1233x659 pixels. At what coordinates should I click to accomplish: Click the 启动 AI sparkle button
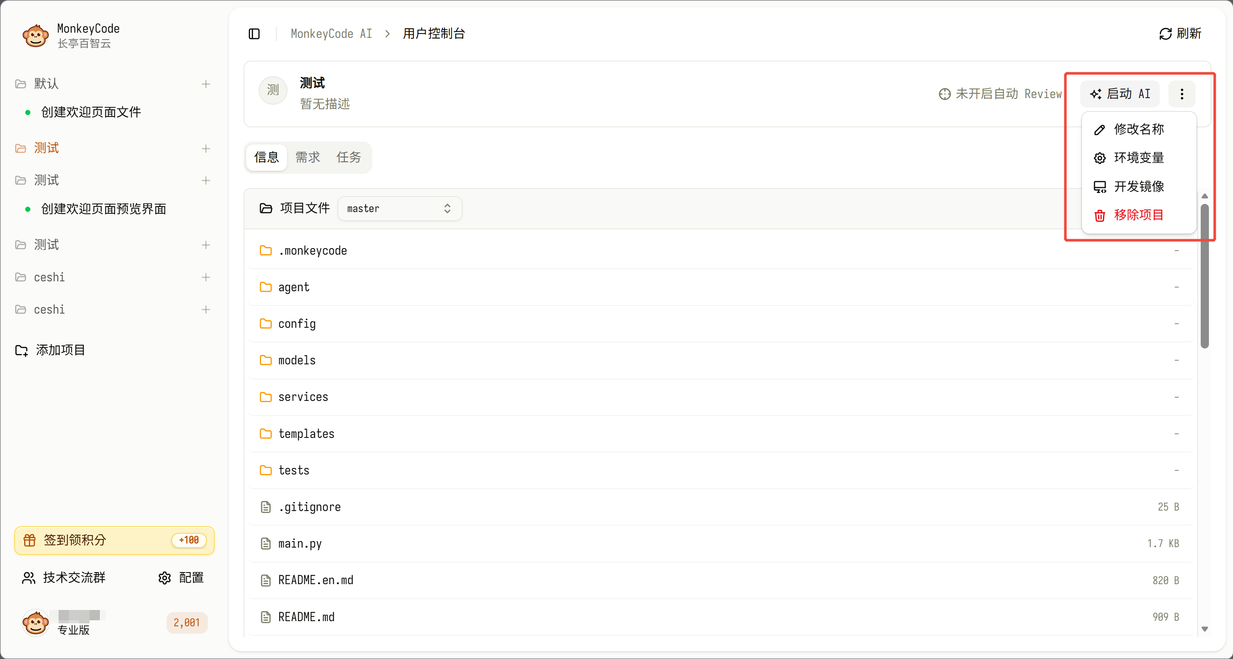(1120, 94)
